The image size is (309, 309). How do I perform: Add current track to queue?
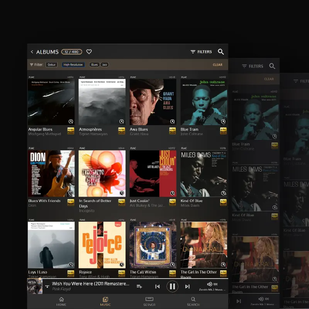tap(139, 286)
